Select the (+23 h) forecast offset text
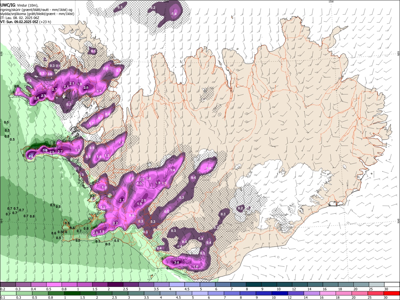The width and height of the screenshot is (400, 300). (x=45, y=22)
